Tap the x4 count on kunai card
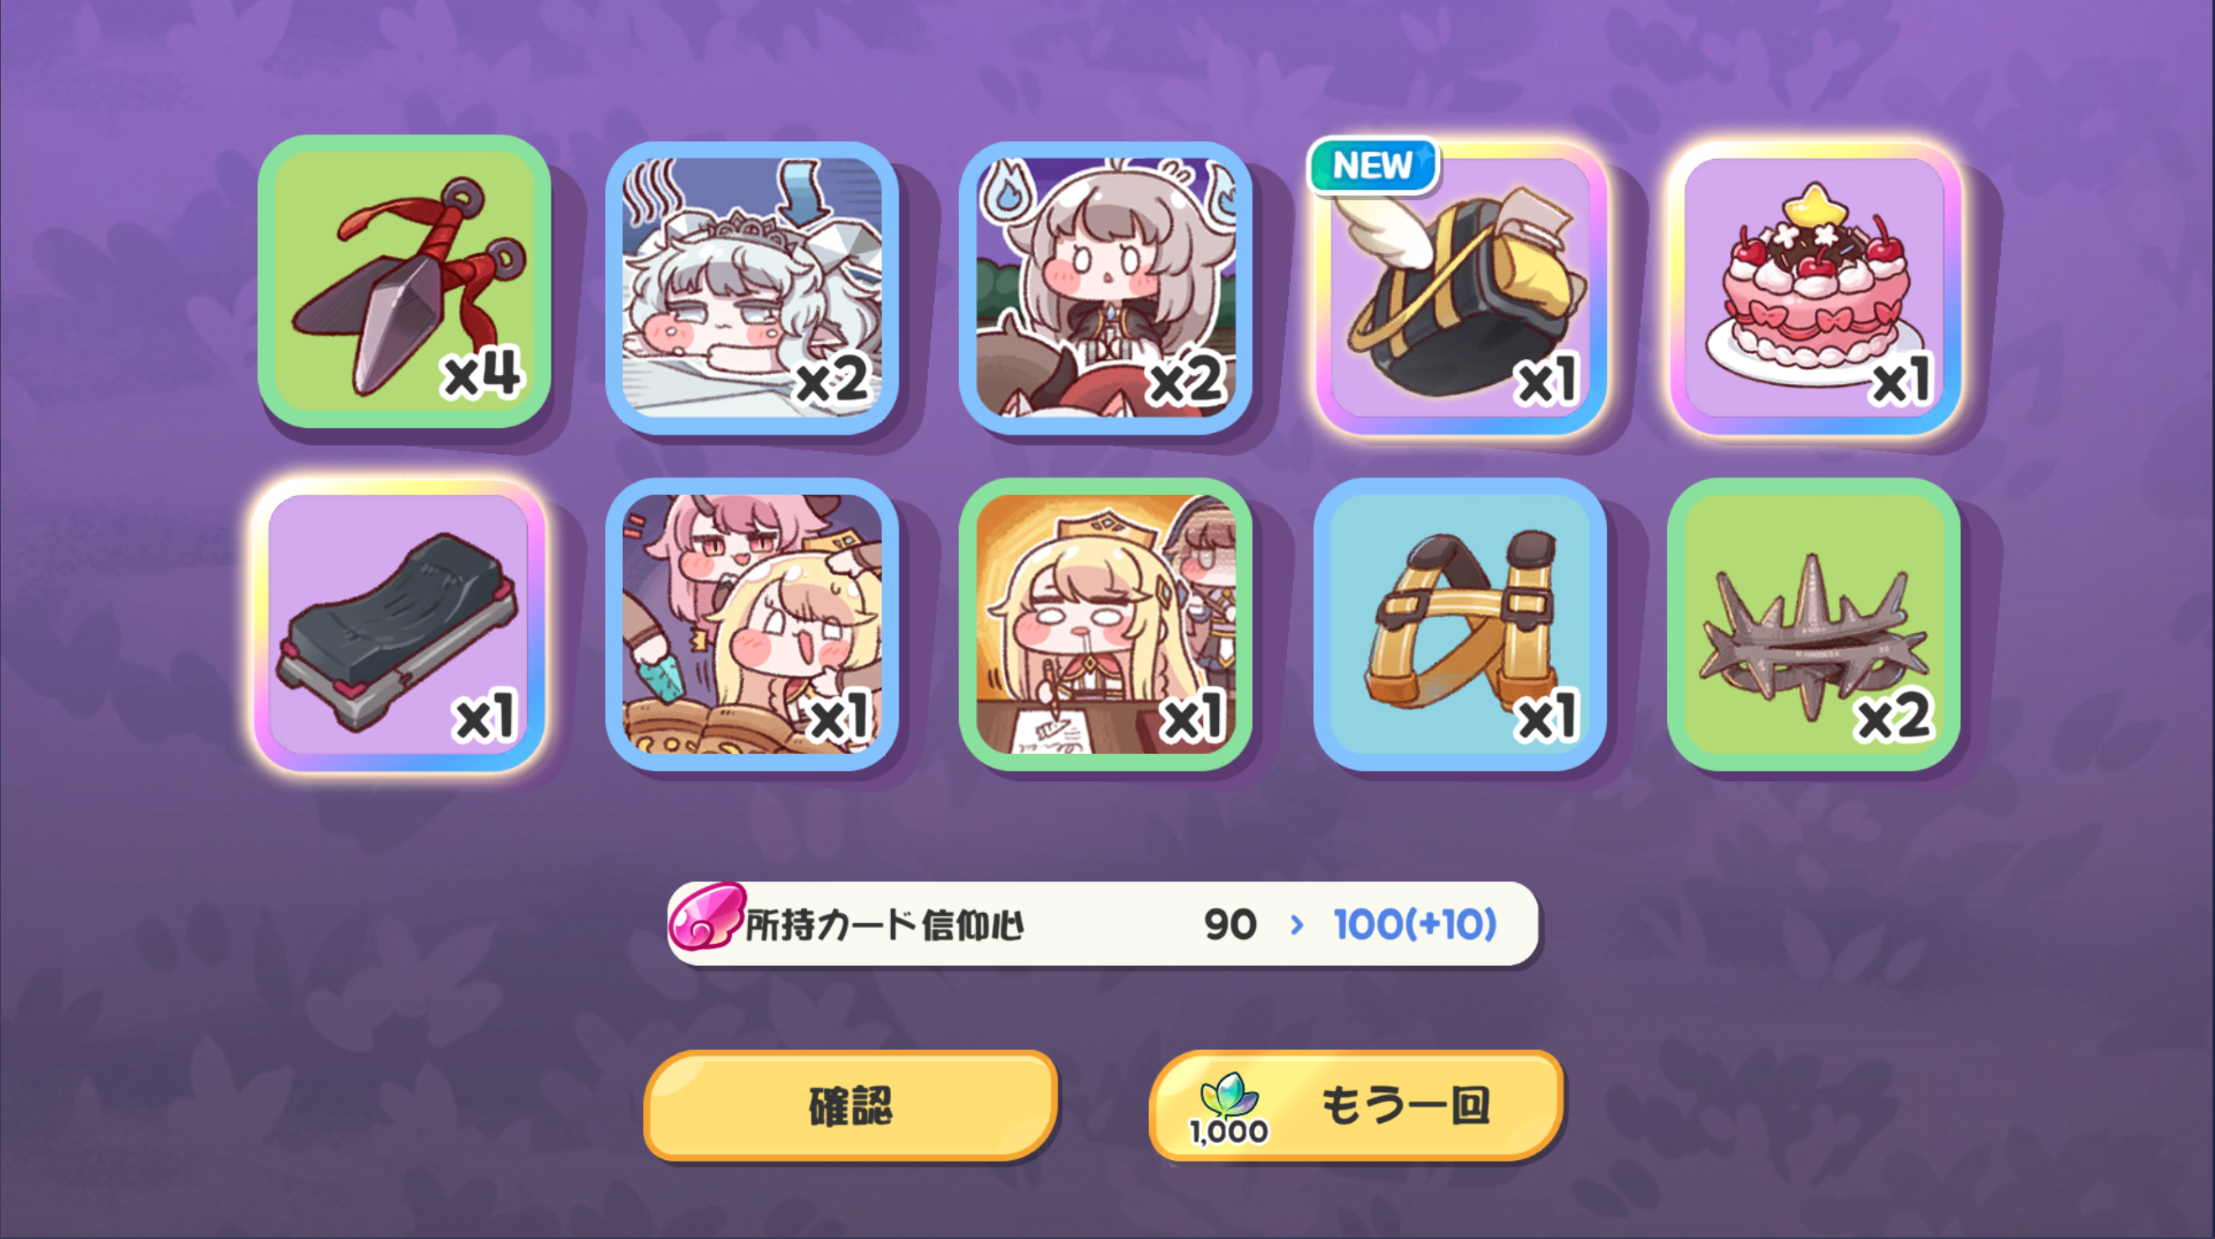 pos(483,373)
